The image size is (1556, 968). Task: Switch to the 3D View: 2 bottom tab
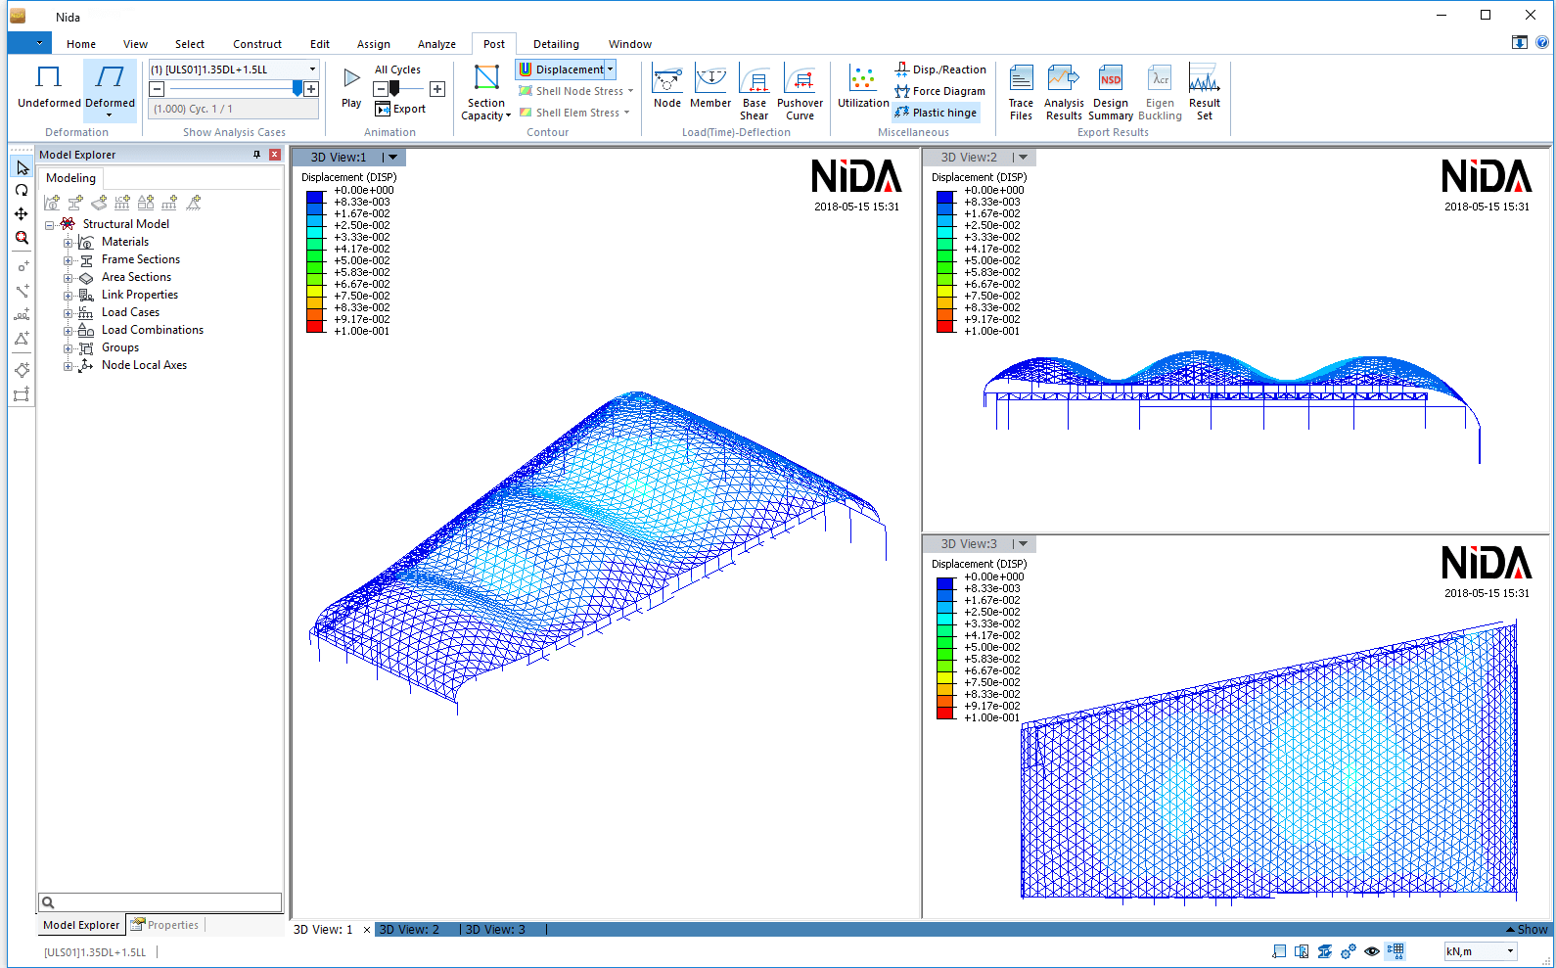click(x=409, y=930)
